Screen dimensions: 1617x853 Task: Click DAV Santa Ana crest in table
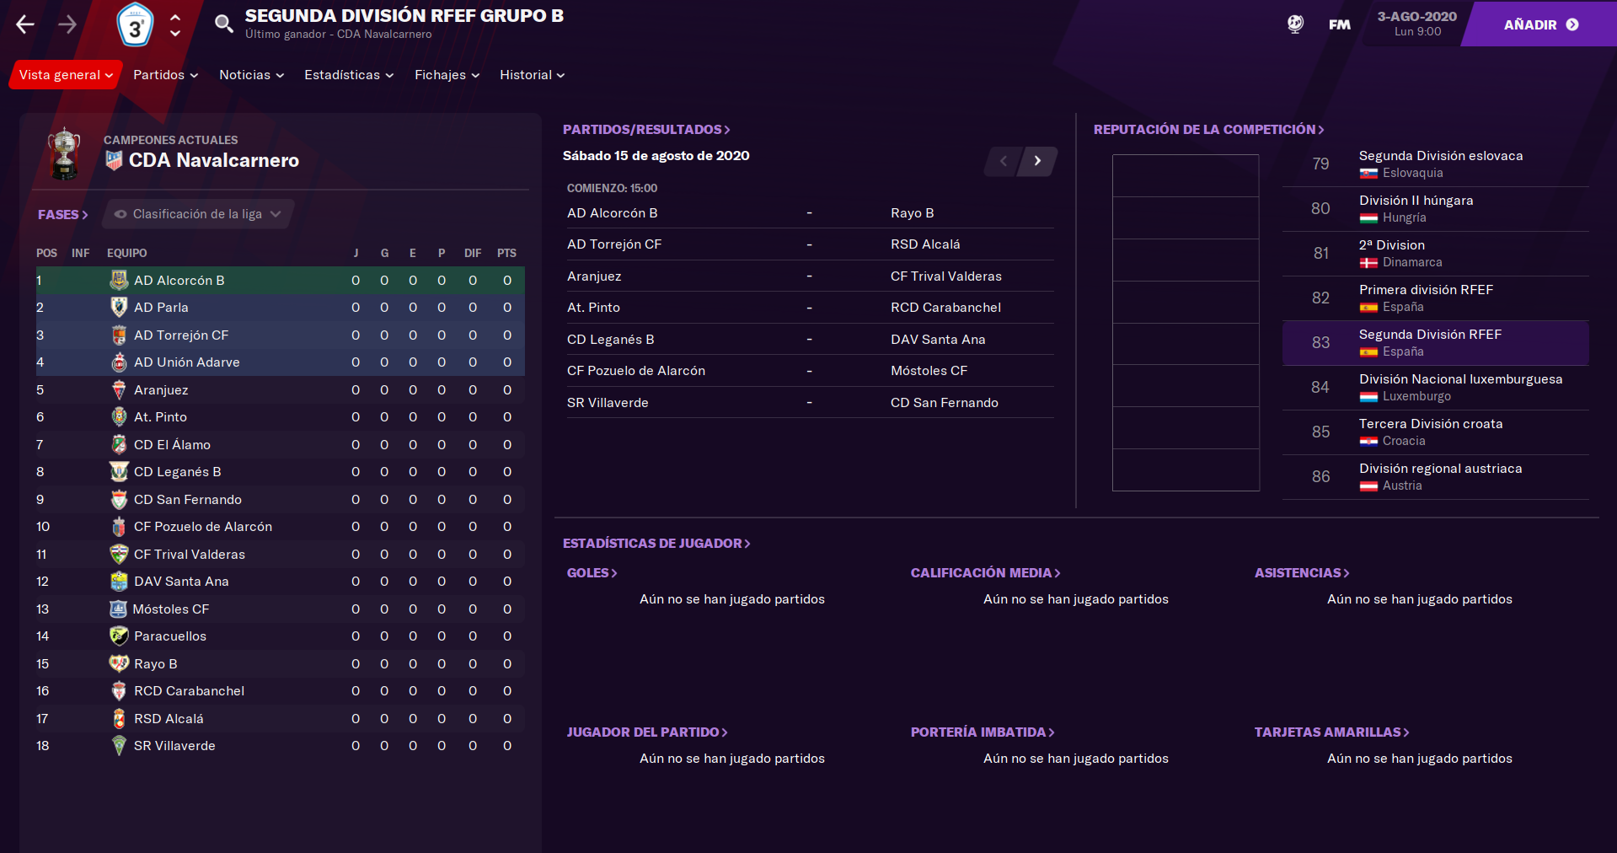[119, 582]
